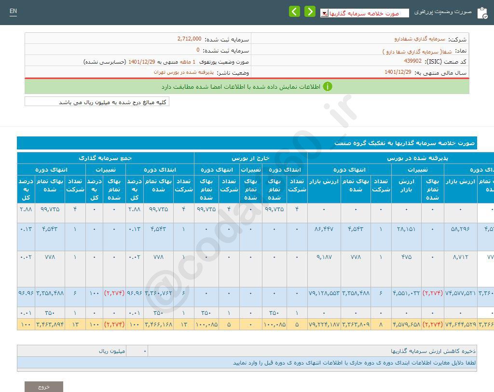Click the discrepancy reasons text field

click(x=247, y=363)
